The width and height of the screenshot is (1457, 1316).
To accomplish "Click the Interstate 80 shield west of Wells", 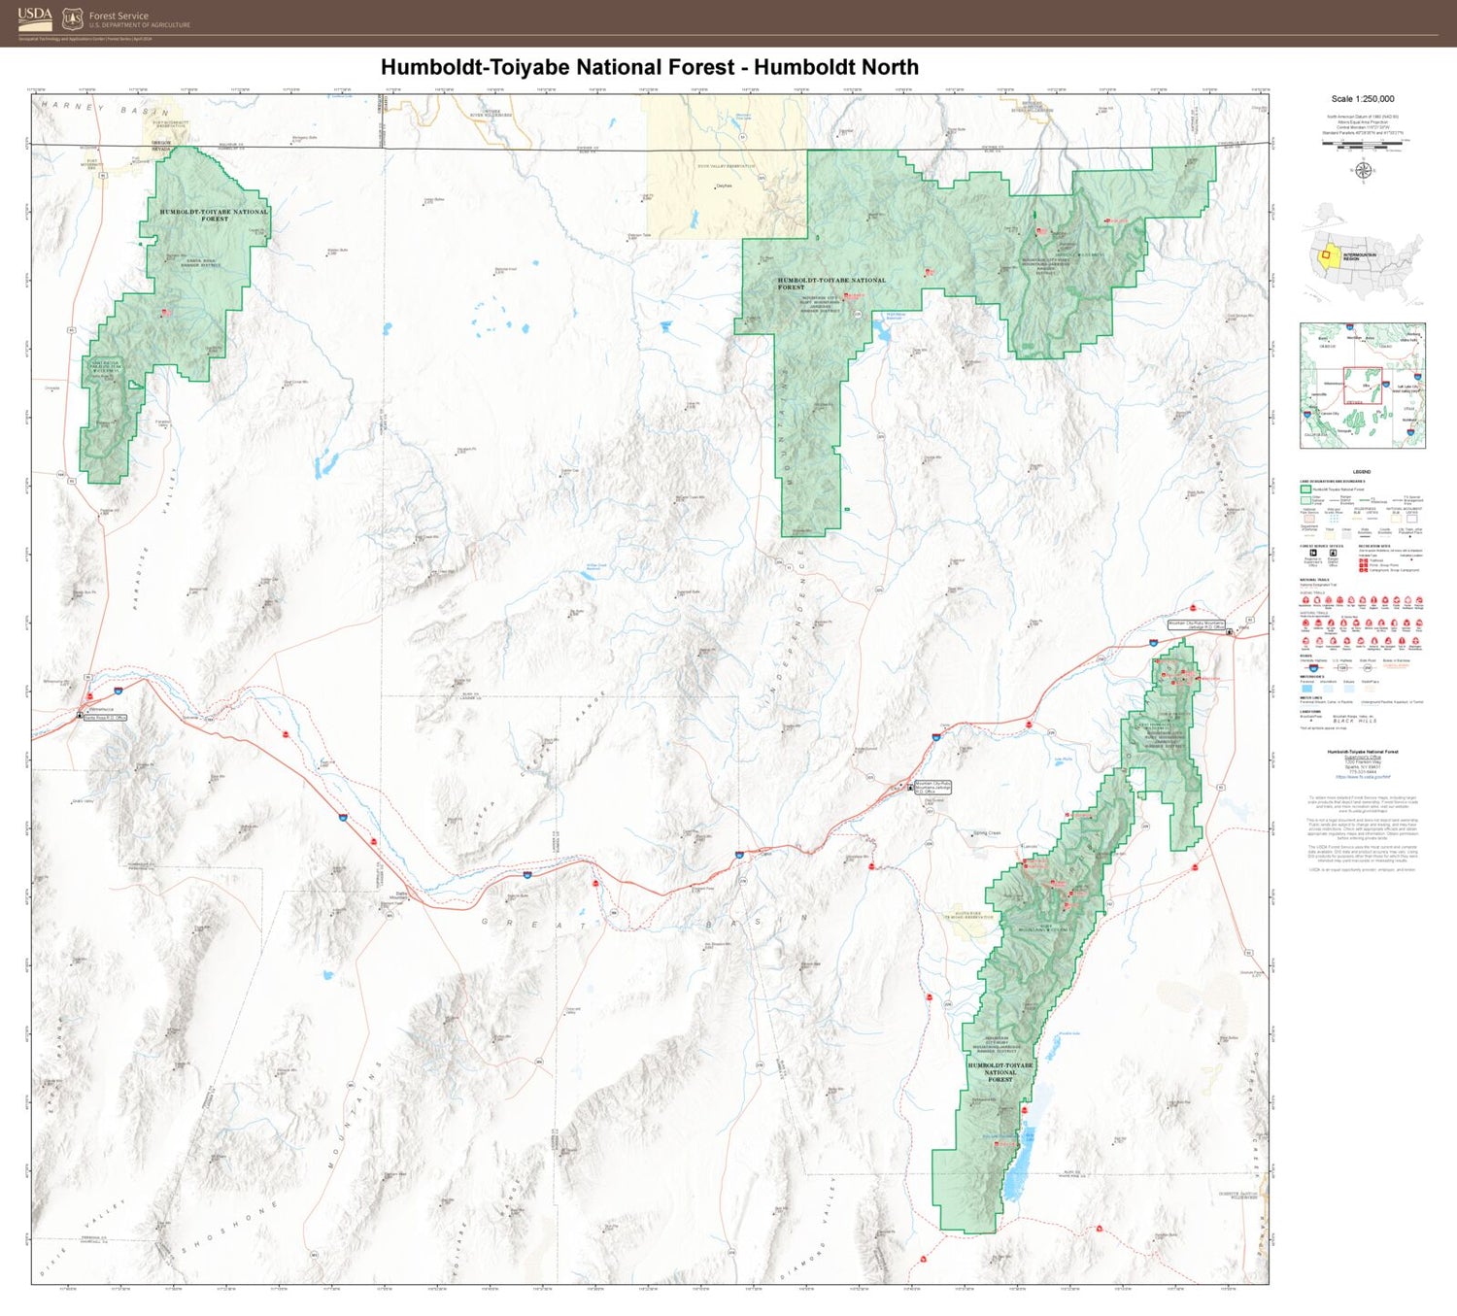I will [x=1153, y=643].
